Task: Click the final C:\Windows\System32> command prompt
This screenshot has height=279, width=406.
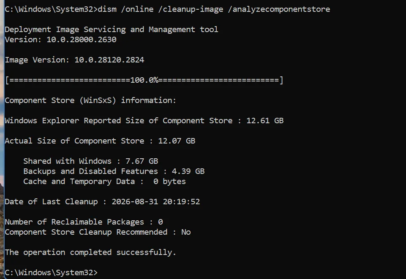Action: tap(51, 273)
